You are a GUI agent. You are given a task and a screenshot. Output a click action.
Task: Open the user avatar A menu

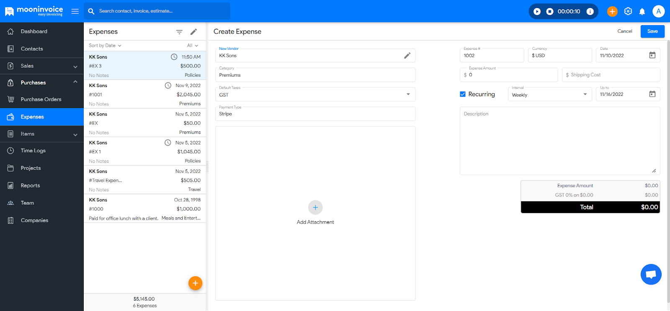(659, 11)
